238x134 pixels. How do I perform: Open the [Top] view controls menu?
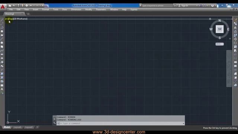(x=10, y=19)
